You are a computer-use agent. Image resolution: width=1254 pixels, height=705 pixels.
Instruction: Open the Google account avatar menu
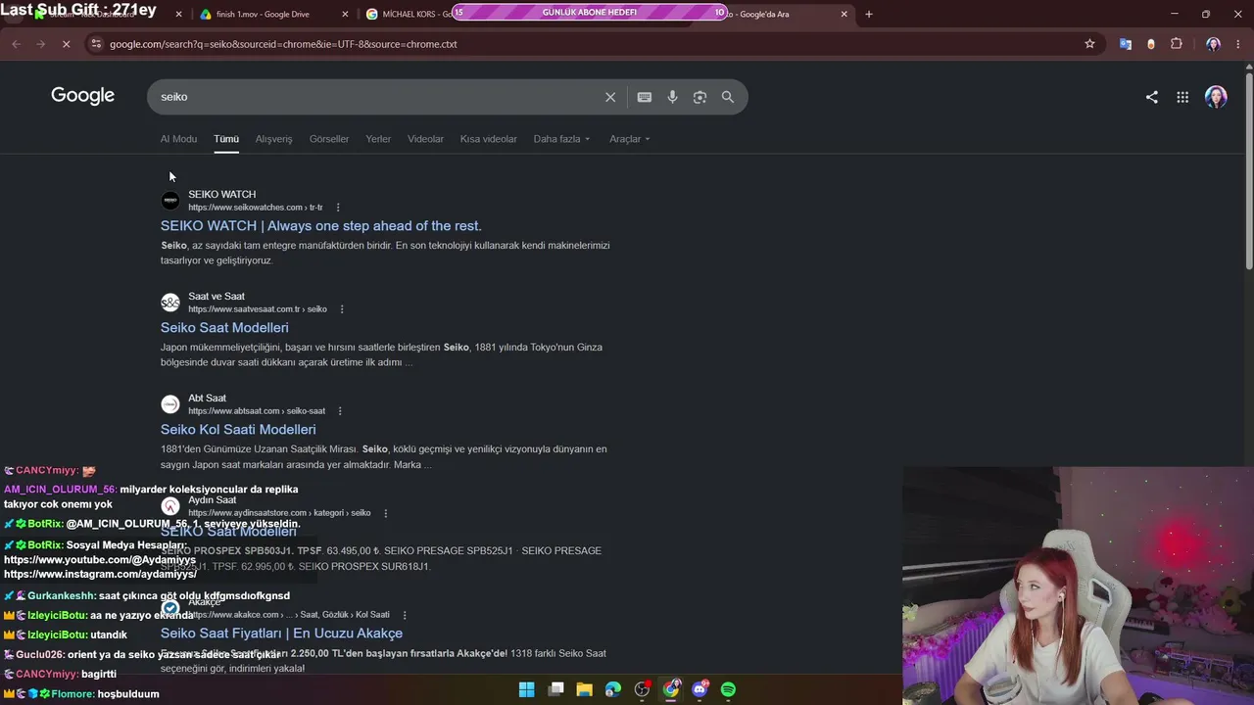[1216, 97]
